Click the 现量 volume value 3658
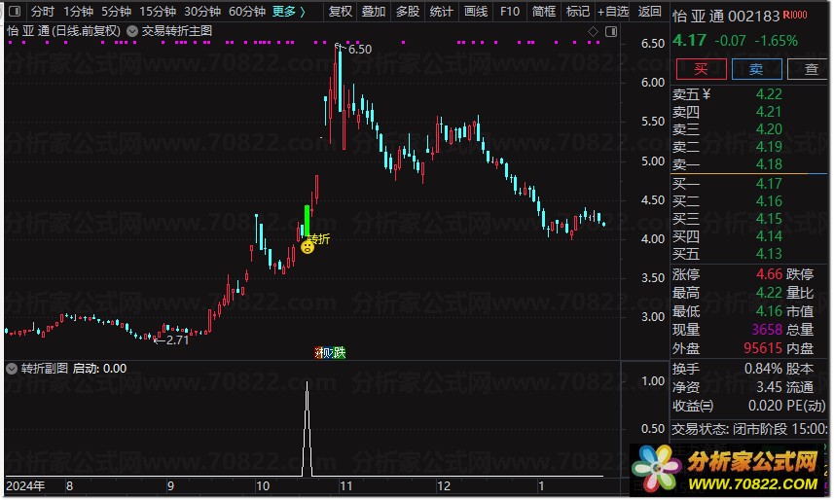 (767, 330)
